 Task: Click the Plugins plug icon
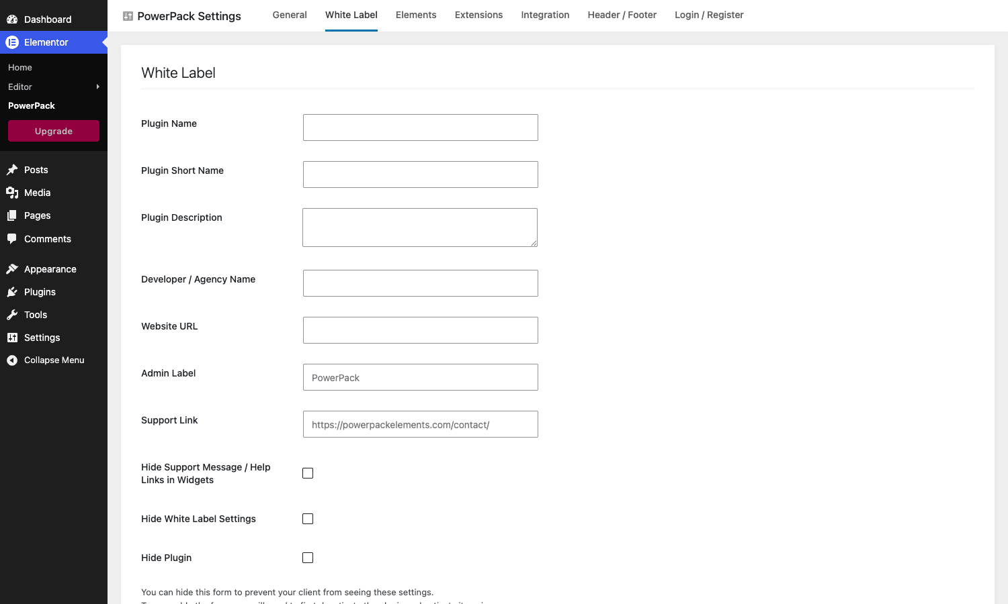point(12,292)
